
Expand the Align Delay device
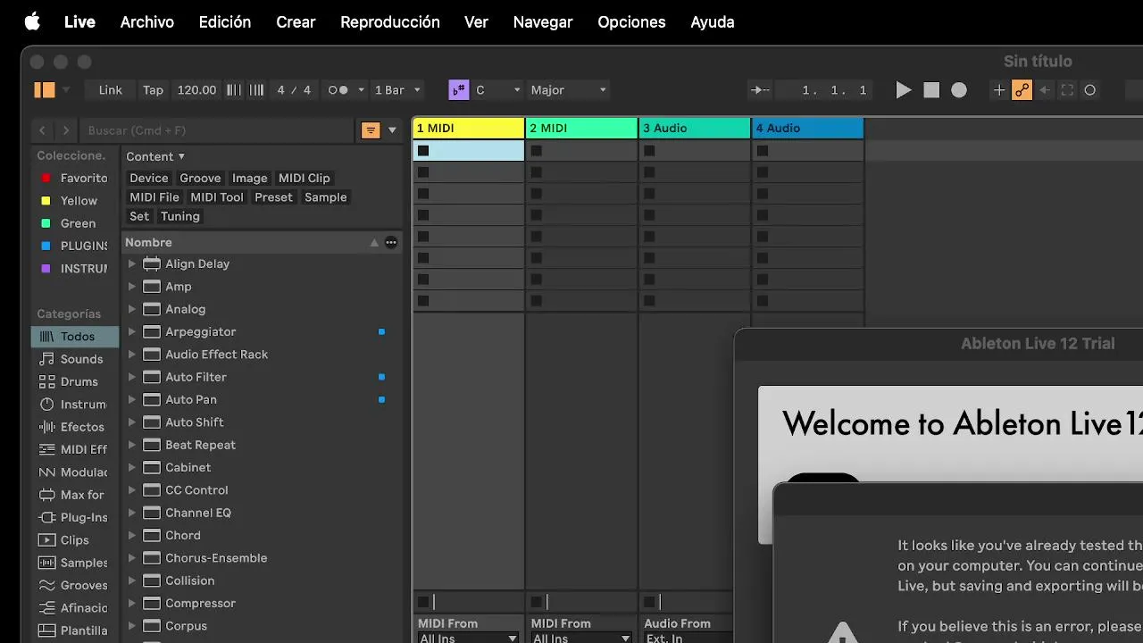pyautogui.click(x=131, y=263)
